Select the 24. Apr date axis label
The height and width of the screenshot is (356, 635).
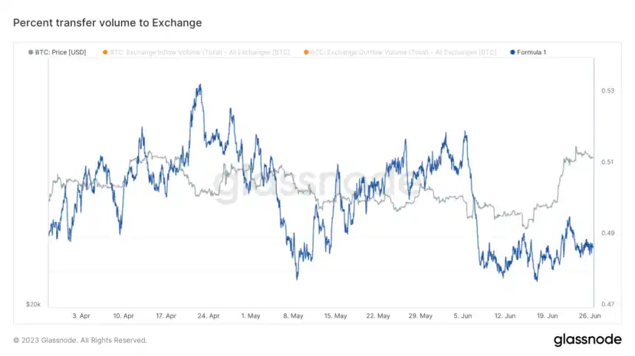(209, 315)
